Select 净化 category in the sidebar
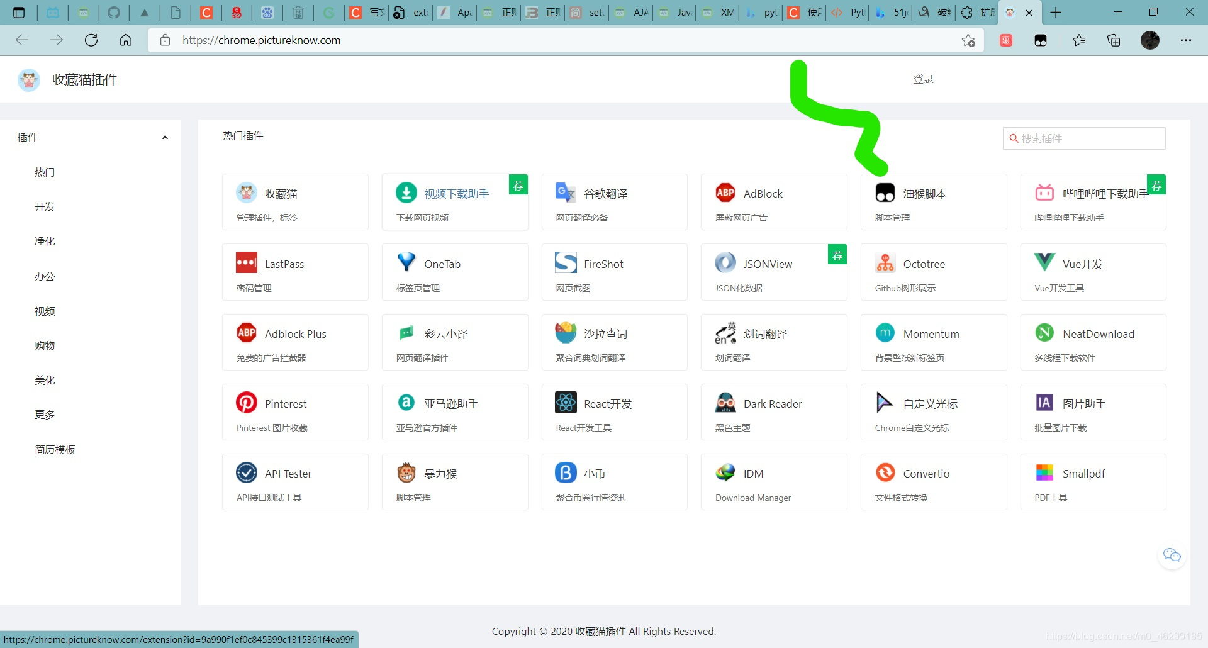1208x648 pixels. click(x=45, y=241)
